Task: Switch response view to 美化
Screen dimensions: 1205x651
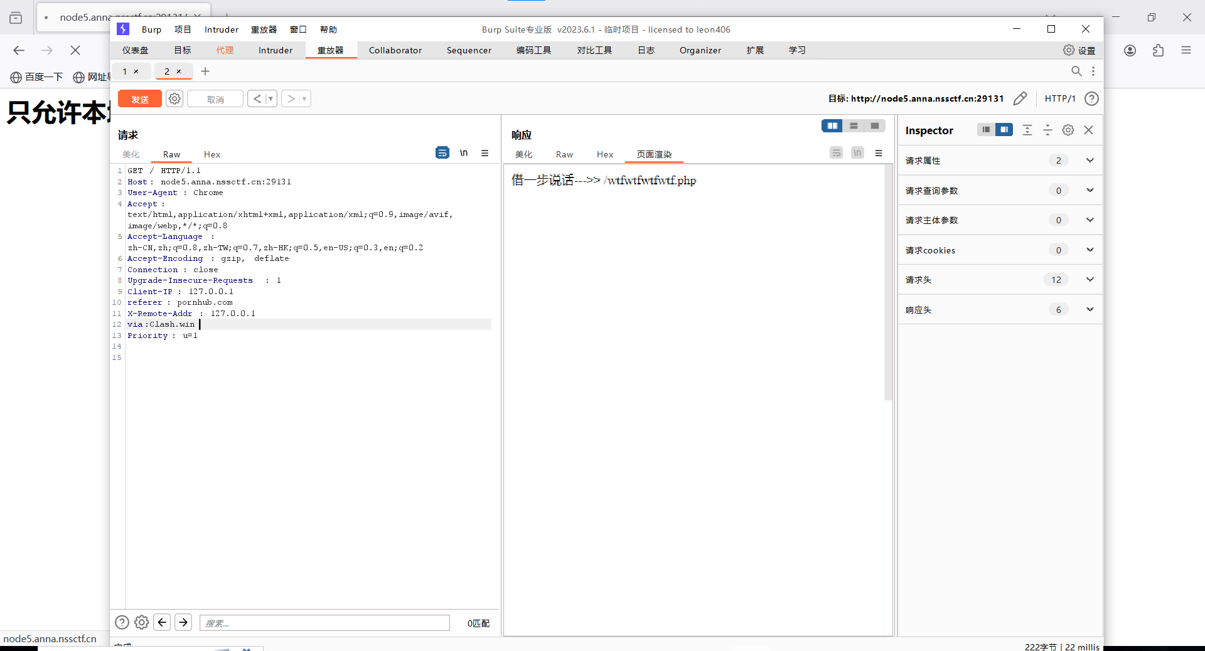Action: tap(524, 154)
